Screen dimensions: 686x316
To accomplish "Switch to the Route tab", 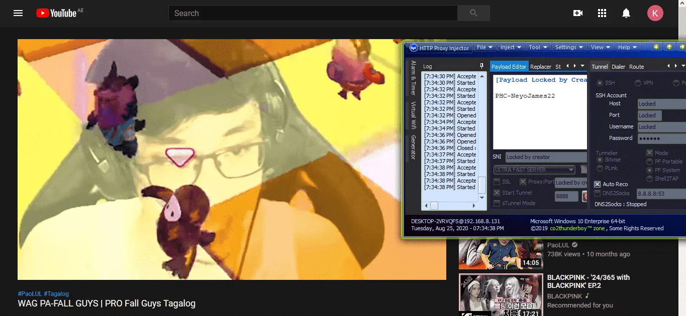I will point(637,66).
